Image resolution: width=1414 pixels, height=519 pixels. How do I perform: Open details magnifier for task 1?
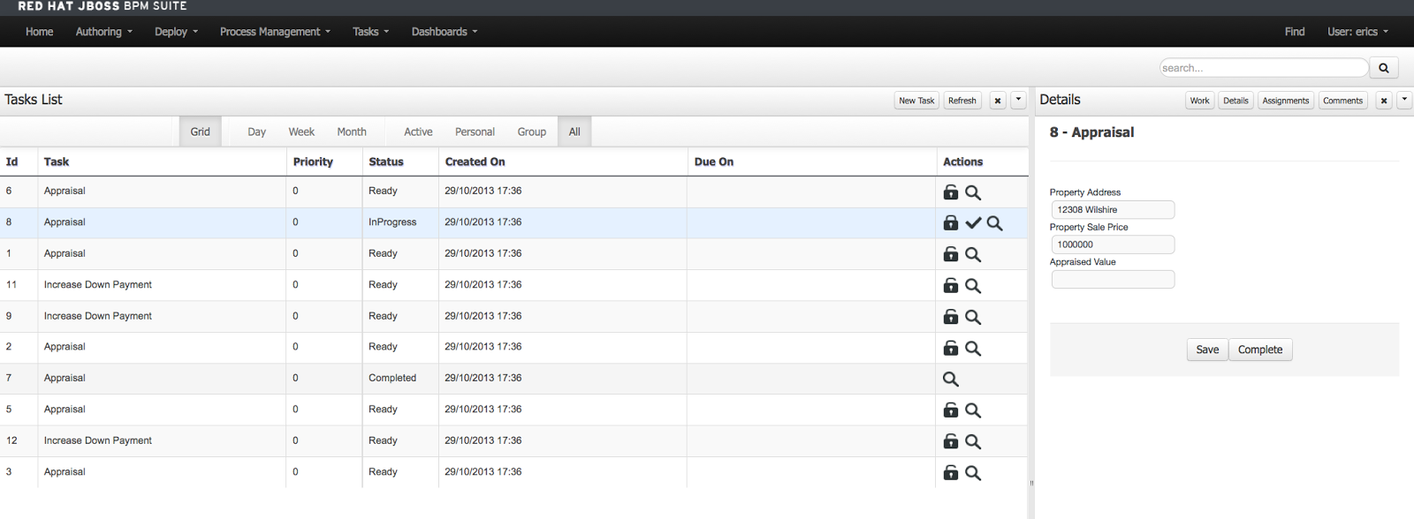click(x=973, y=254)
